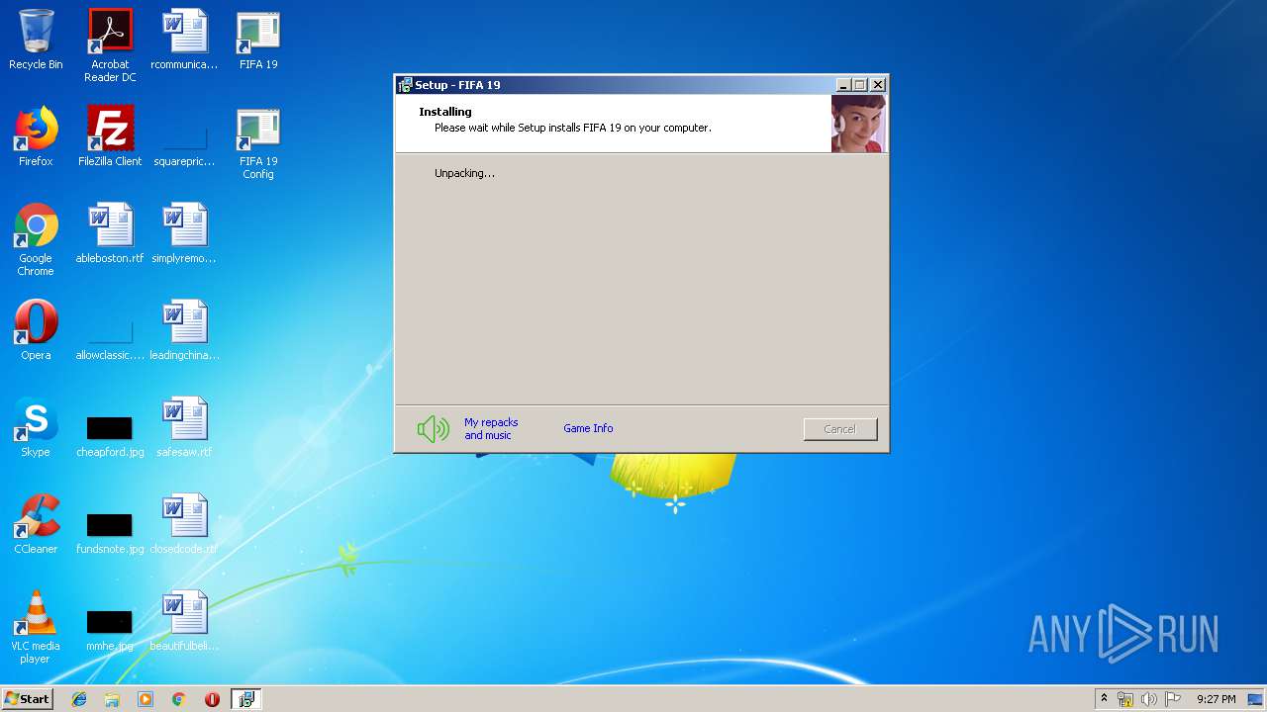The width and height of the screenshot is (1267, 712).
Task: Select the FIFA 19 desktop shortcut
Action: (x=258, y=41)
